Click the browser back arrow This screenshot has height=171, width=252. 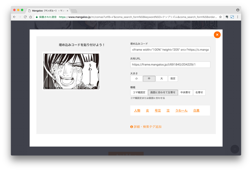(14, 17)
